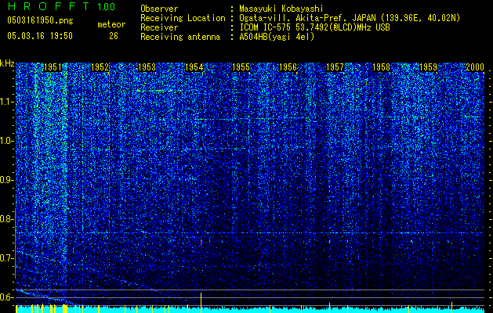Click the 1958 time marker

382,67
